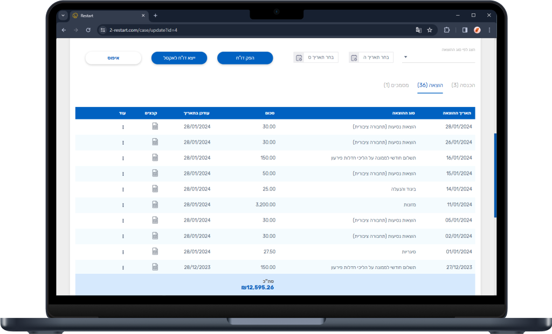Click the 28/12/2023 updated date cell
This screenshot has height=334, width=552.
[197, 267]
